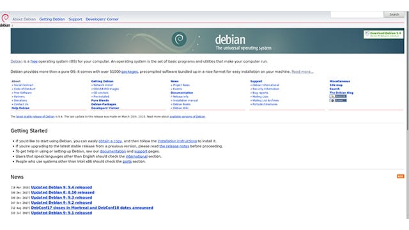Open the Ports/Architectures link
Screen dimensions: 409x230
coord(265,104)
